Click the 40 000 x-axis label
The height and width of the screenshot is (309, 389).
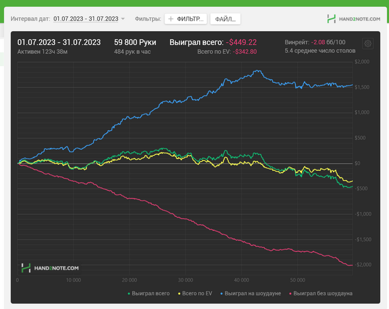tap(241, 280)
